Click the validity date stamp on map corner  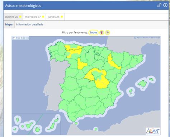click(20, 38)
